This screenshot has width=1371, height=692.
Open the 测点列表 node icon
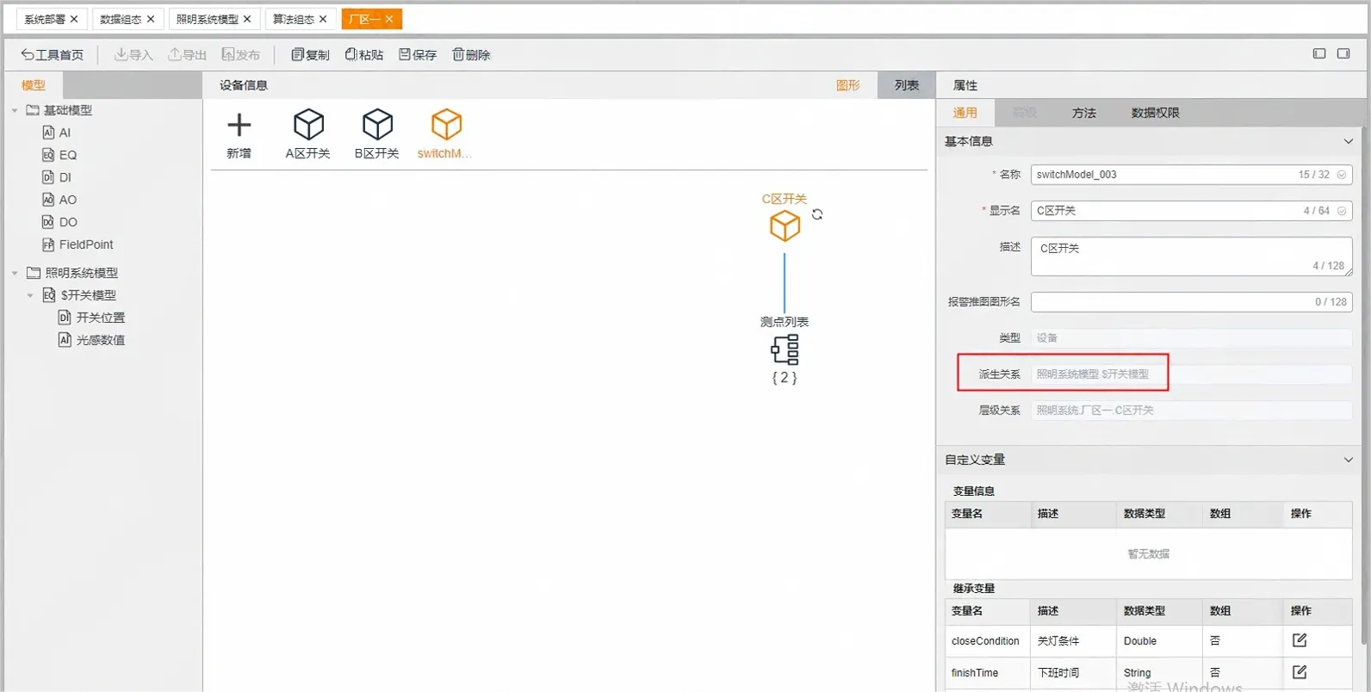785,349
